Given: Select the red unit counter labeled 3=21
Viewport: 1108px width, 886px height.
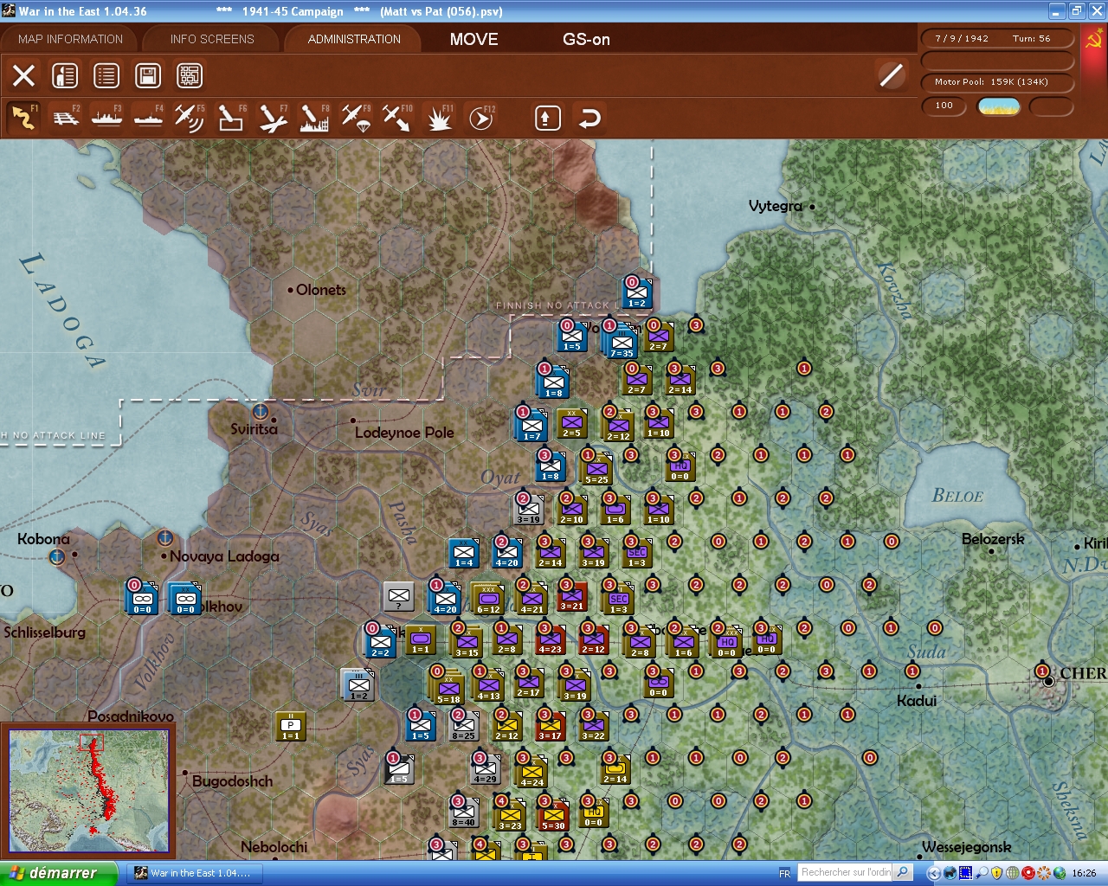Looking at the screenshot, I should 572,595.
